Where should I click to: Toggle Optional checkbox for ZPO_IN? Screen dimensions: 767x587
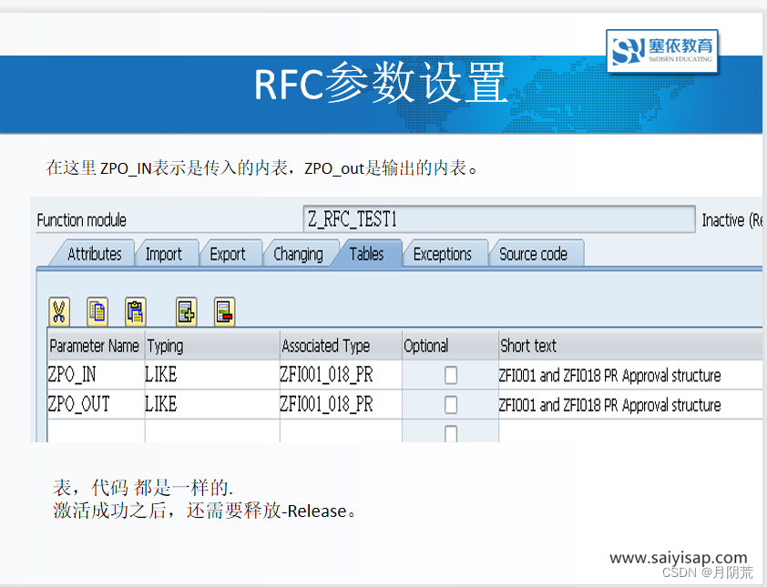(x=451, y=375)
